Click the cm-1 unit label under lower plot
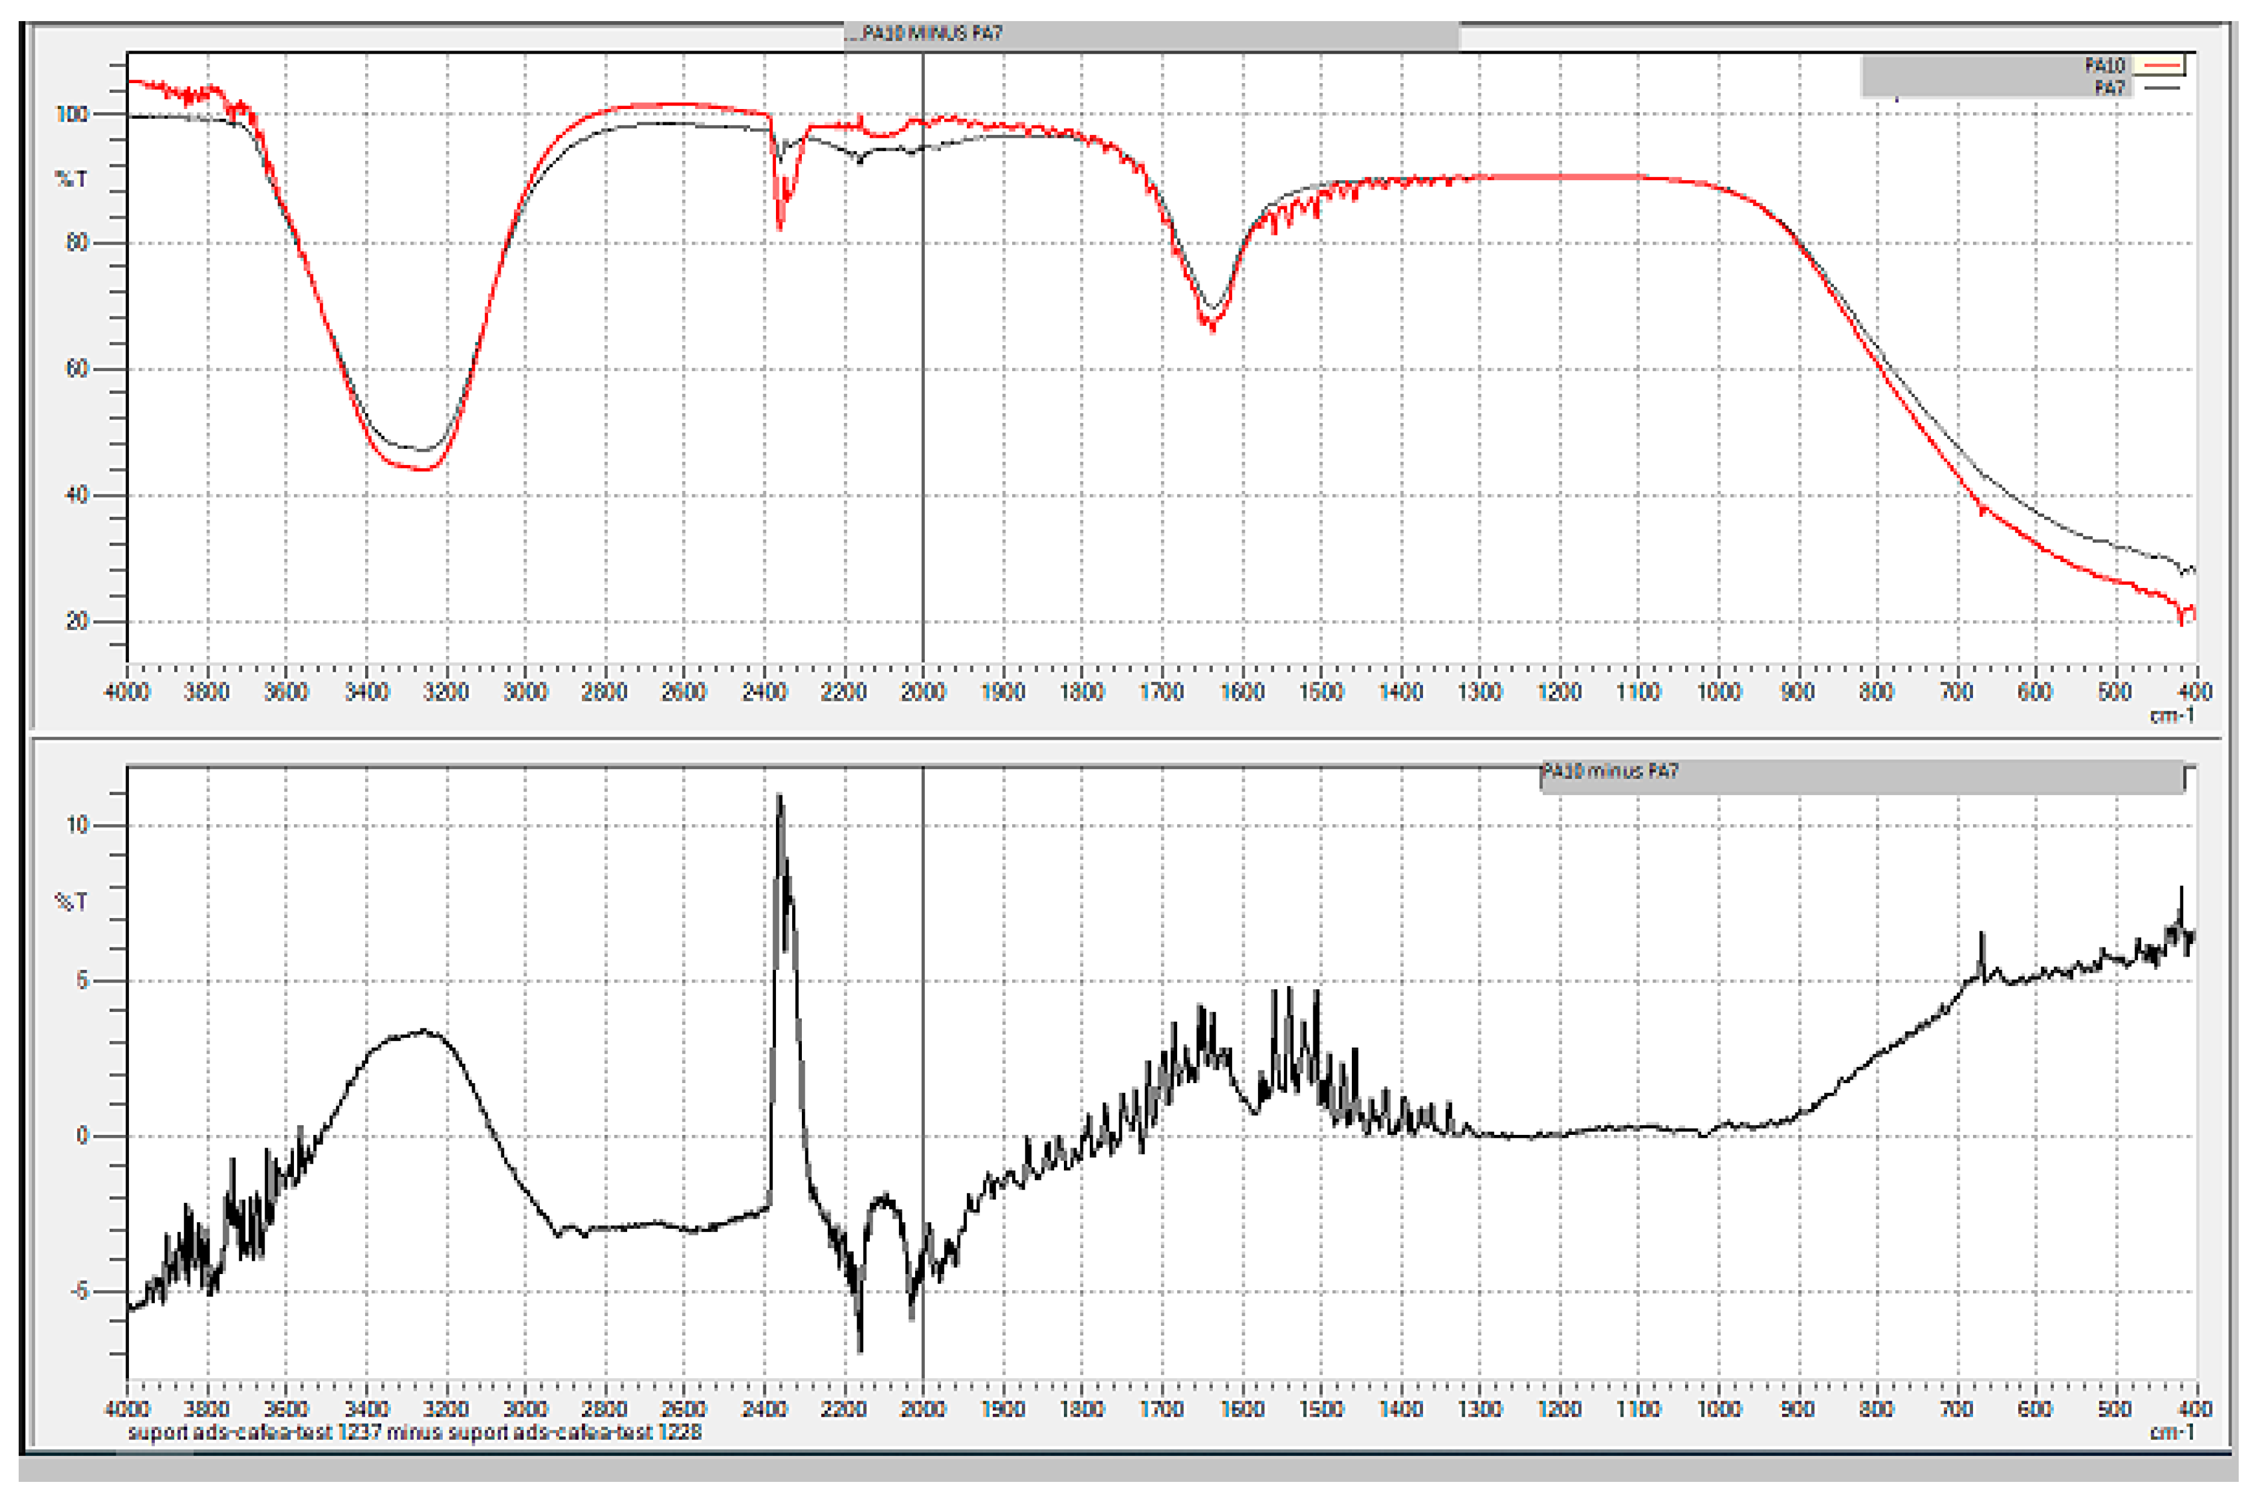 point(2171,1432)
